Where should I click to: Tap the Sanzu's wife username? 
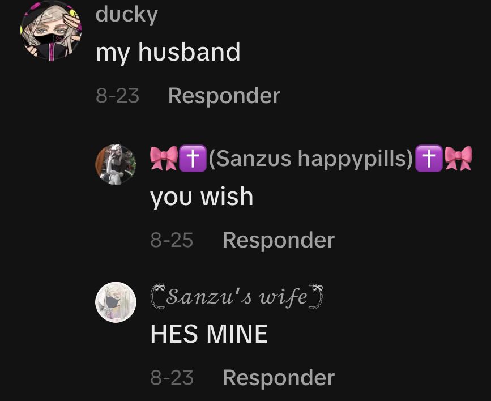[236, 297]
